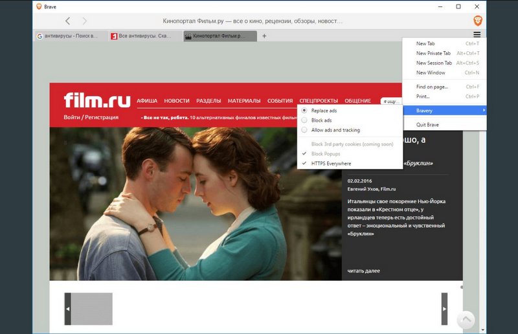Click Войти / Регистрация link

91,117
